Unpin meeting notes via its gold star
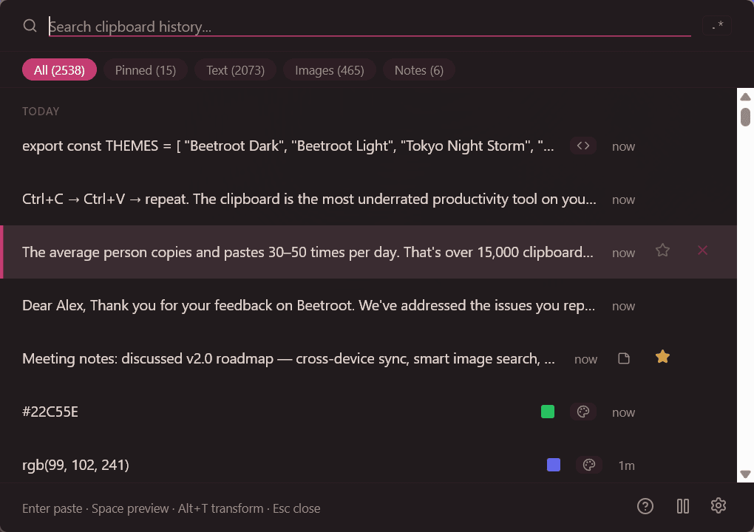The width and height of the screenshot is (754, 532). pyautogui.click(x=662, y=356)
